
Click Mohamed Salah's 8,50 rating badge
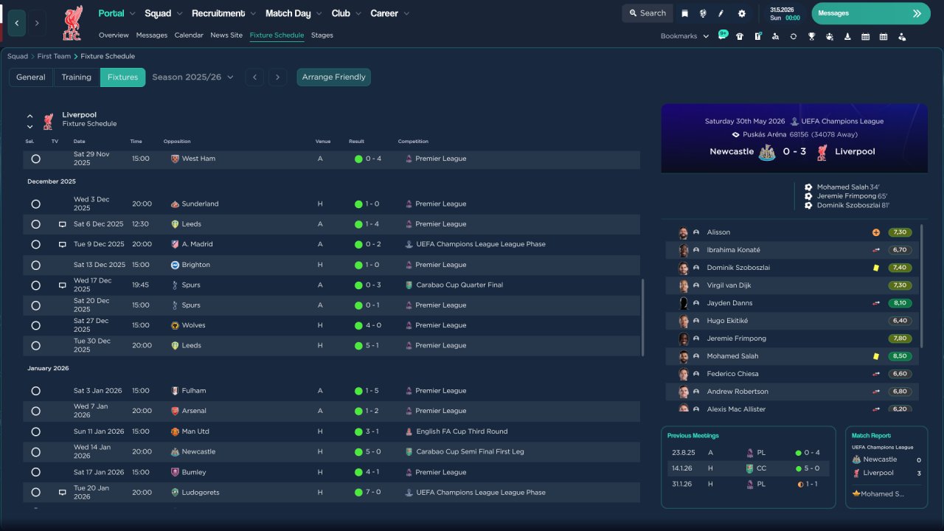coord(900,356)
